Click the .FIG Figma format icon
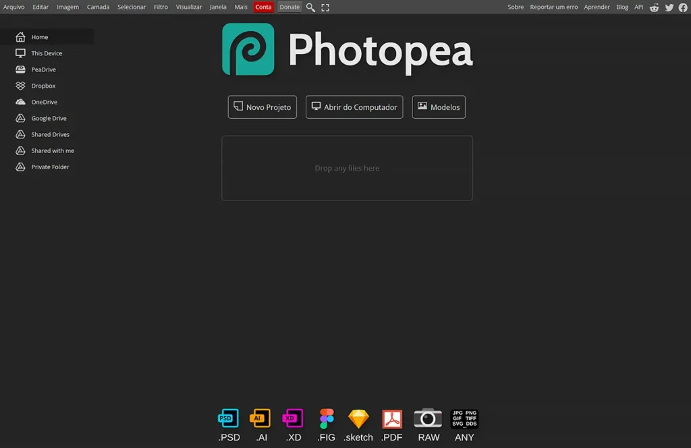This screenshot has height=448, width=691. [327, 418]
